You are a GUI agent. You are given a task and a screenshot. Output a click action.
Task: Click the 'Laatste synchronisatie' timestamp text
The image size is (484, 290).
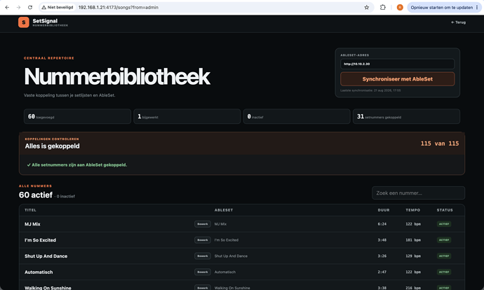370,90
